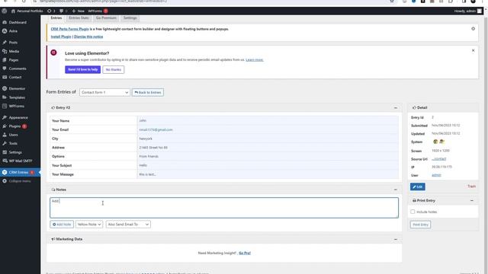Click the Templates folder icon
488x274 pixels.
pyautogui.click(x=5, y=97)
